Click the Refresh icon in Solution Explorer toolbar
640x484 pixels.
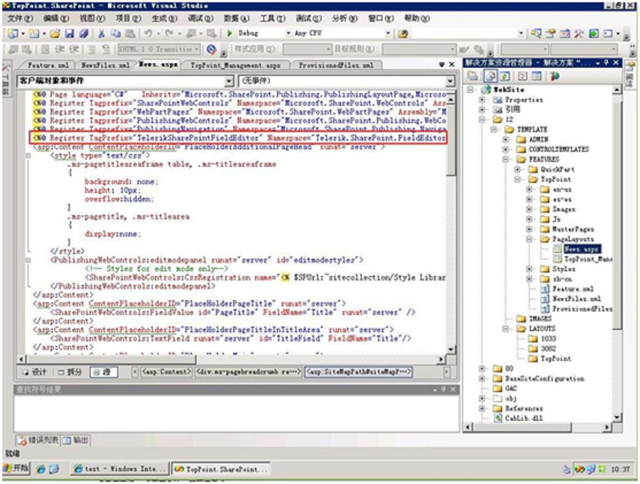pyautogui.click(x=504, y=76)
